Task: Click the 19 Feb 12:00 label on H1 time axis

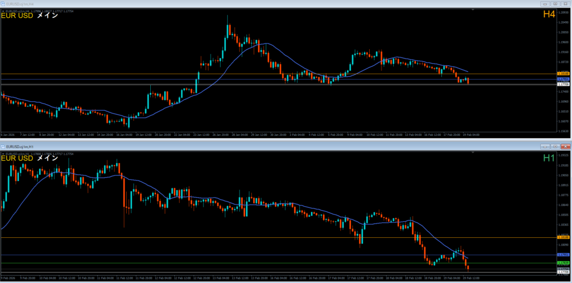Action: click(471, 279)
